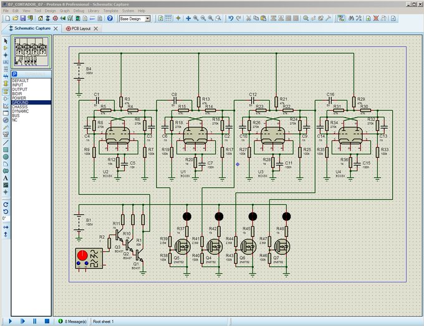Viewport: 424px width, 326px height.
Task: Open the Help question mark icon
Action: tap(110, 18)
